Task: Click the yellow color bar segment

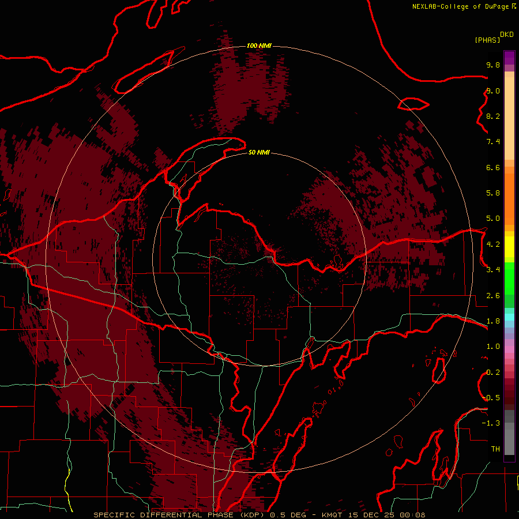Action: 509,247
